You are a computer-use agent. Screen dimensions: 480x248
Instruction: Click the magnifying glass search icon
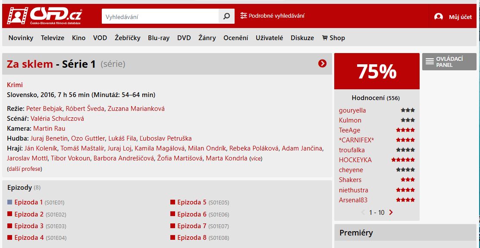pos(226,16)
